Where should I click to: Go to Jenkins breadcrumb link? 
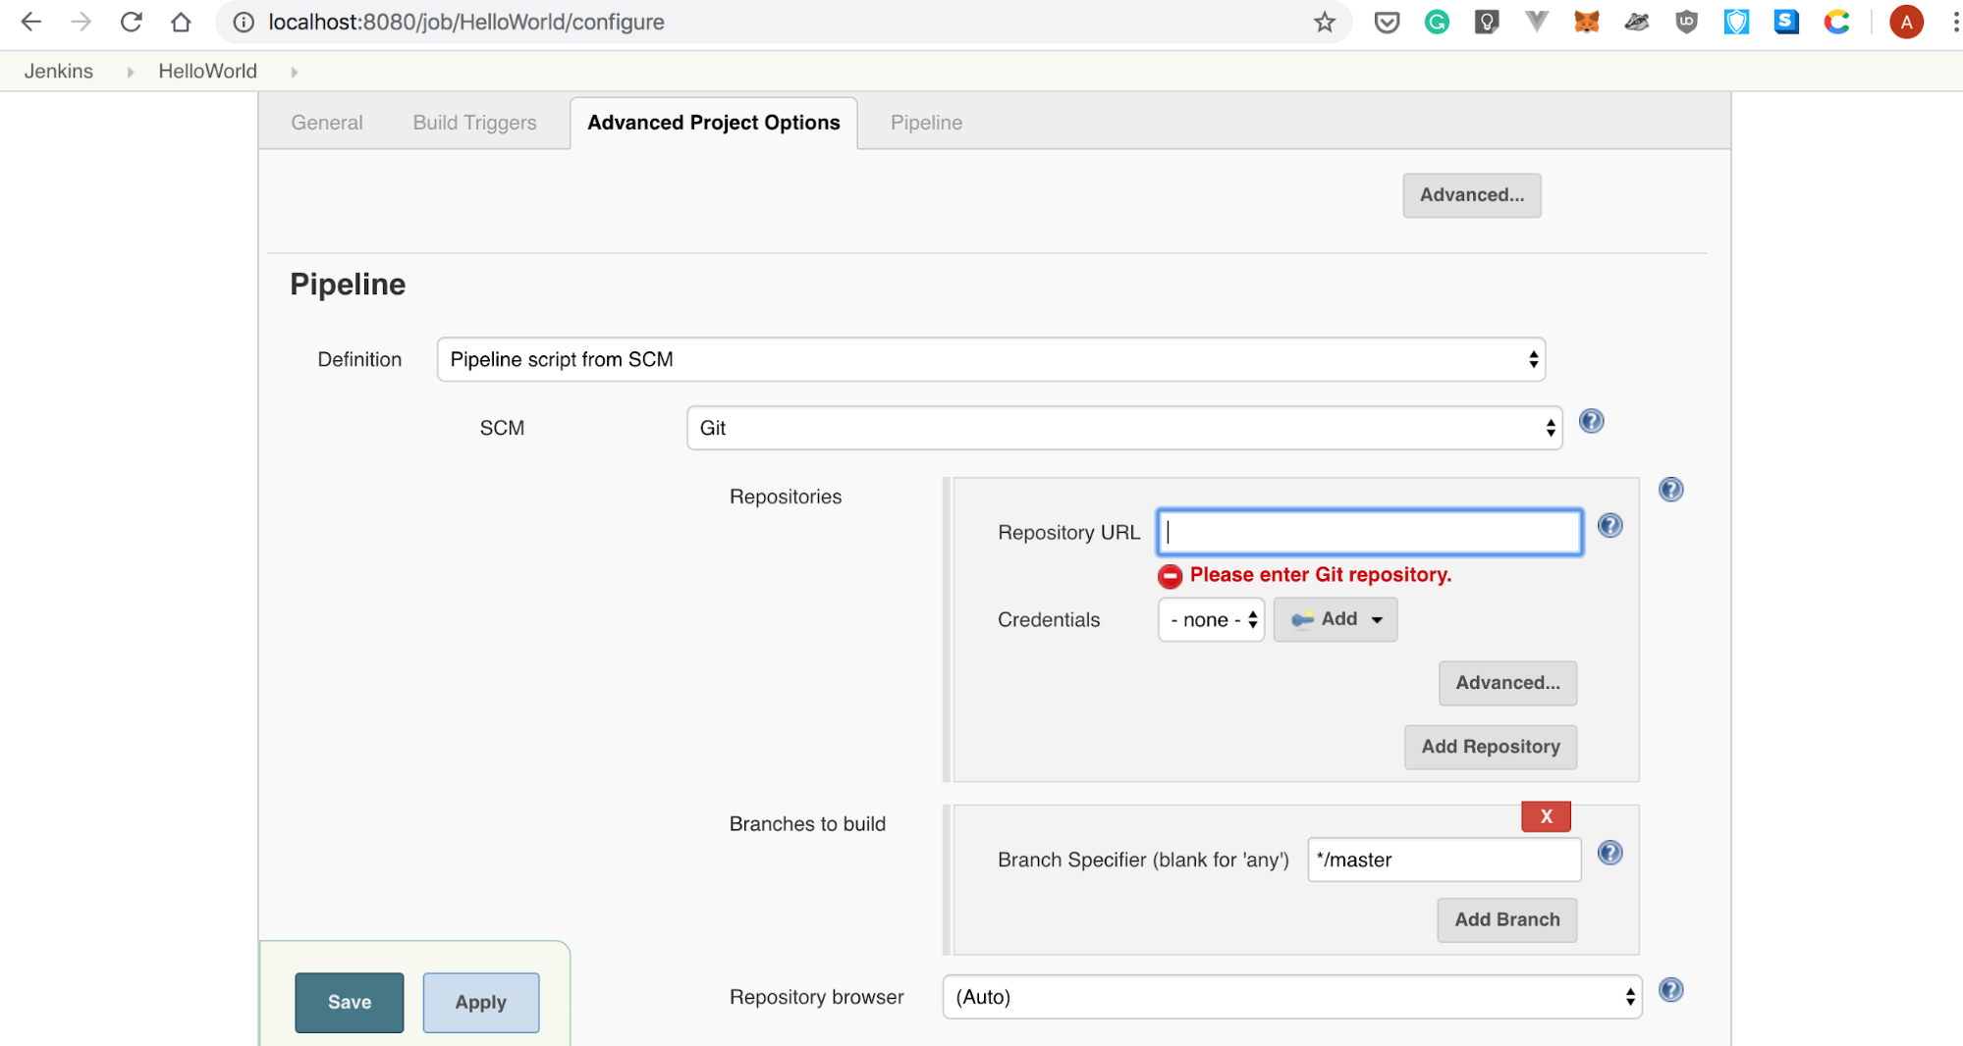coord(59,72)
